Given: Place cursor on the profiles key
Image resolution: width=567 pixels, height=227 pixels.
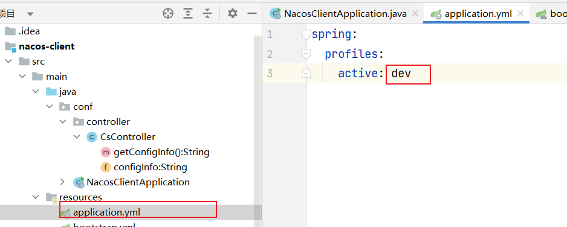Looking at the screenshot, I should coord(351,54).
